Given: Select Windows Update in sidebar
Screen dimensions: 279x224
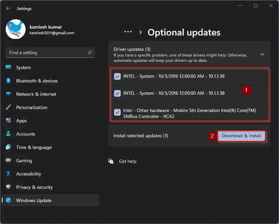Looking at the screenshot, I should (50, 200).
